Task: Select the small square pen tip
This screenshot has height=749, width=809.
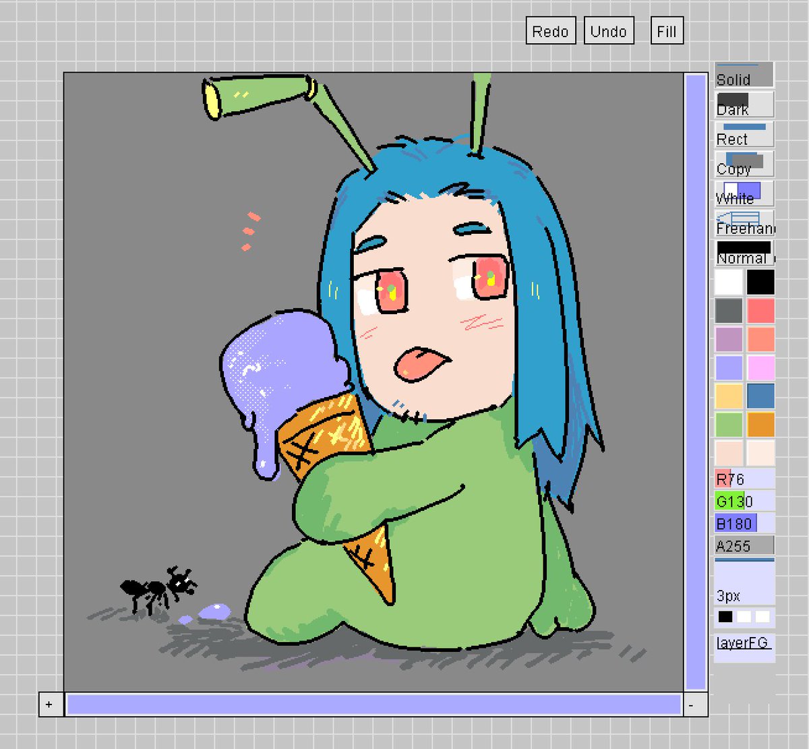Action: pos(725,616)
